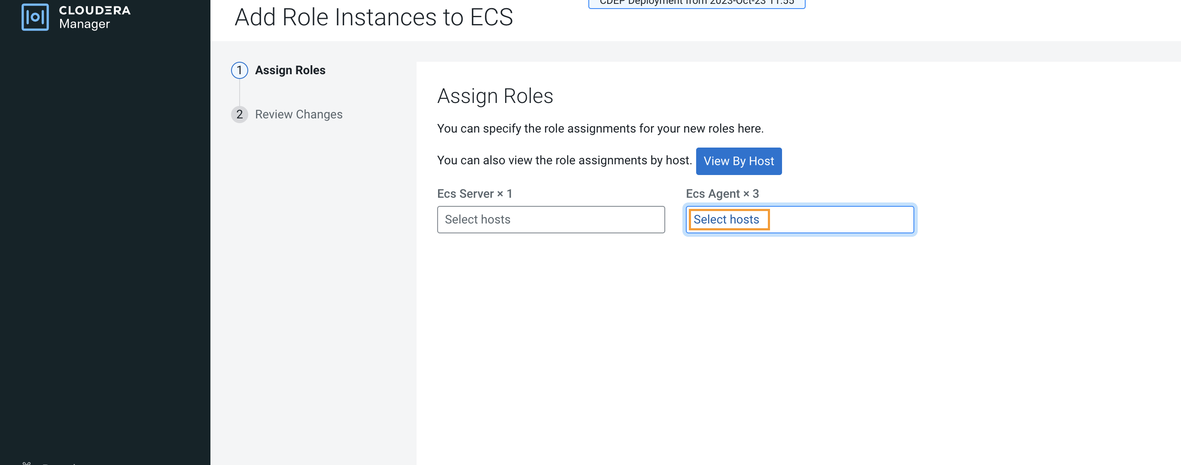Click empty area inside Ecs Agent hosts box

click(x=843, y=220)
